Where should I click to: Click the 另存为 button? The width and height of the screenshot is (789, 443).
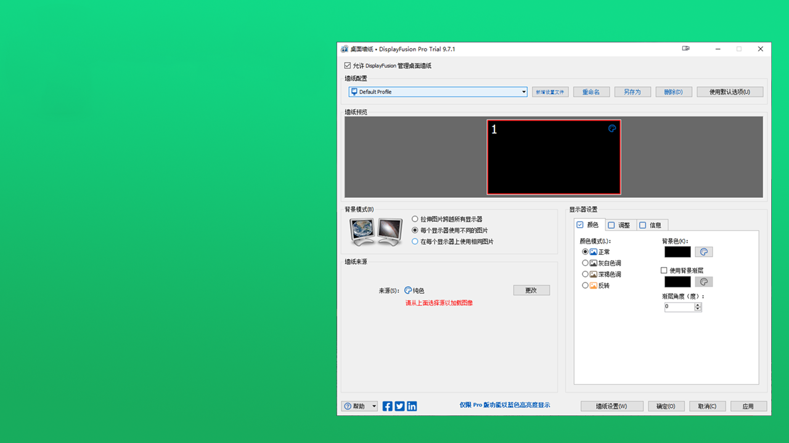point(632,92)
